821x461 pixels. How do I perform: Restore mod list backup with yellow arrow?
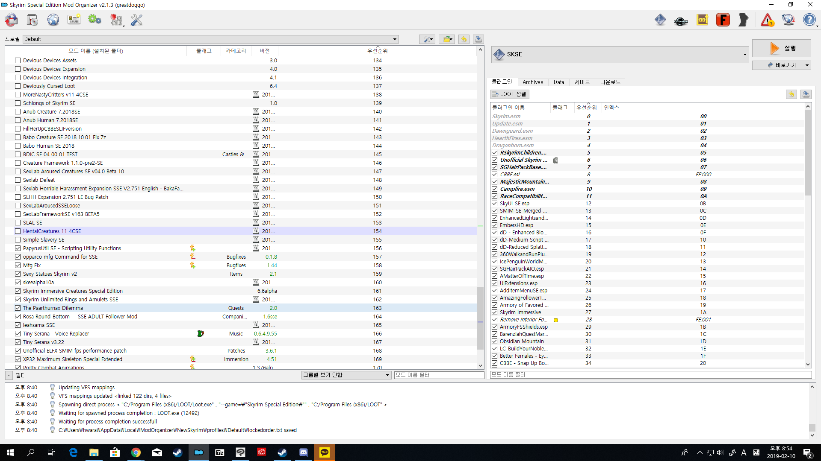point(464,39)
